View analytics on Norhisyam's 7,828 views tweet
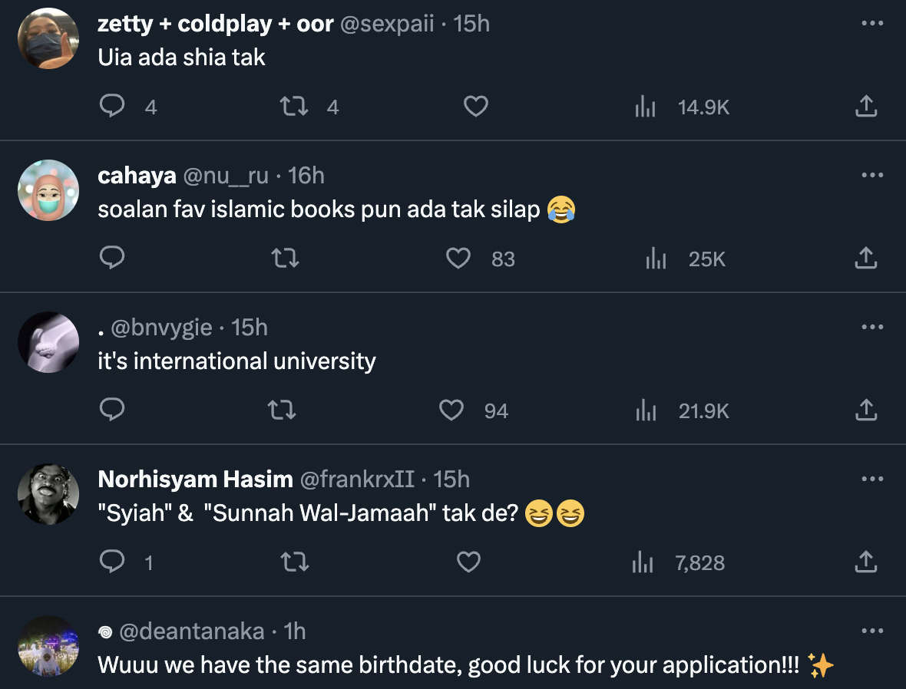Screen dimensions: 906x689 (x=643, y=562)
